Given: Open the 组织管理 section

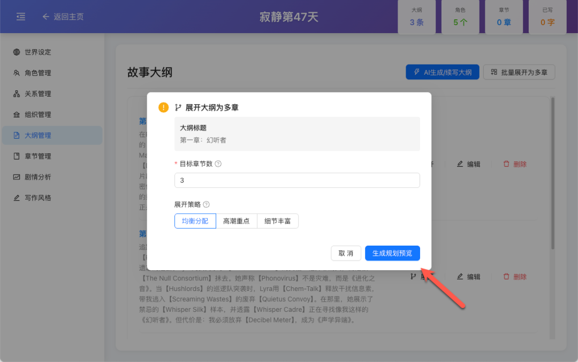Looking at the screenshot, I should [37, 114].
